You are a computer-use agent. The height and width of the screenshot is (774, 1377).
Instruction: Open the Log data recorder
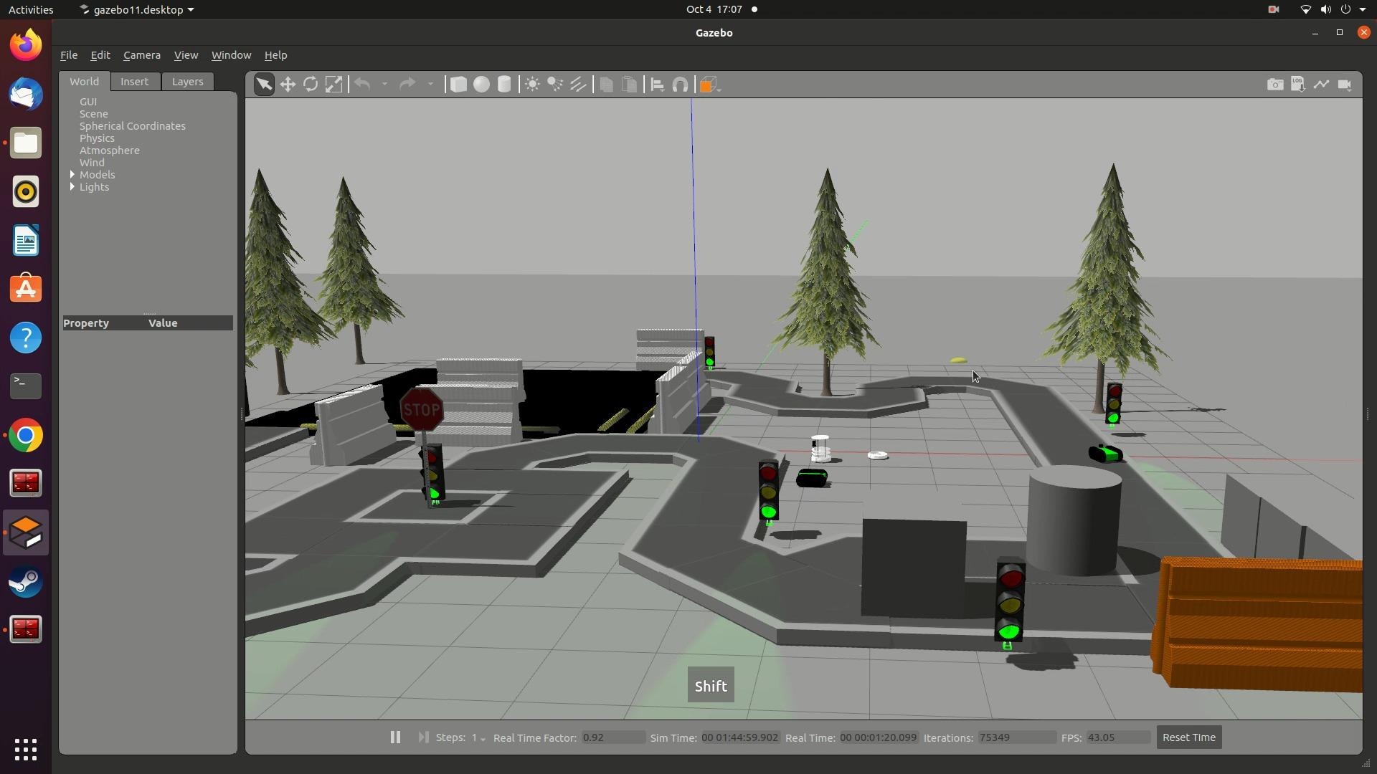click(x=1298, y=85)
